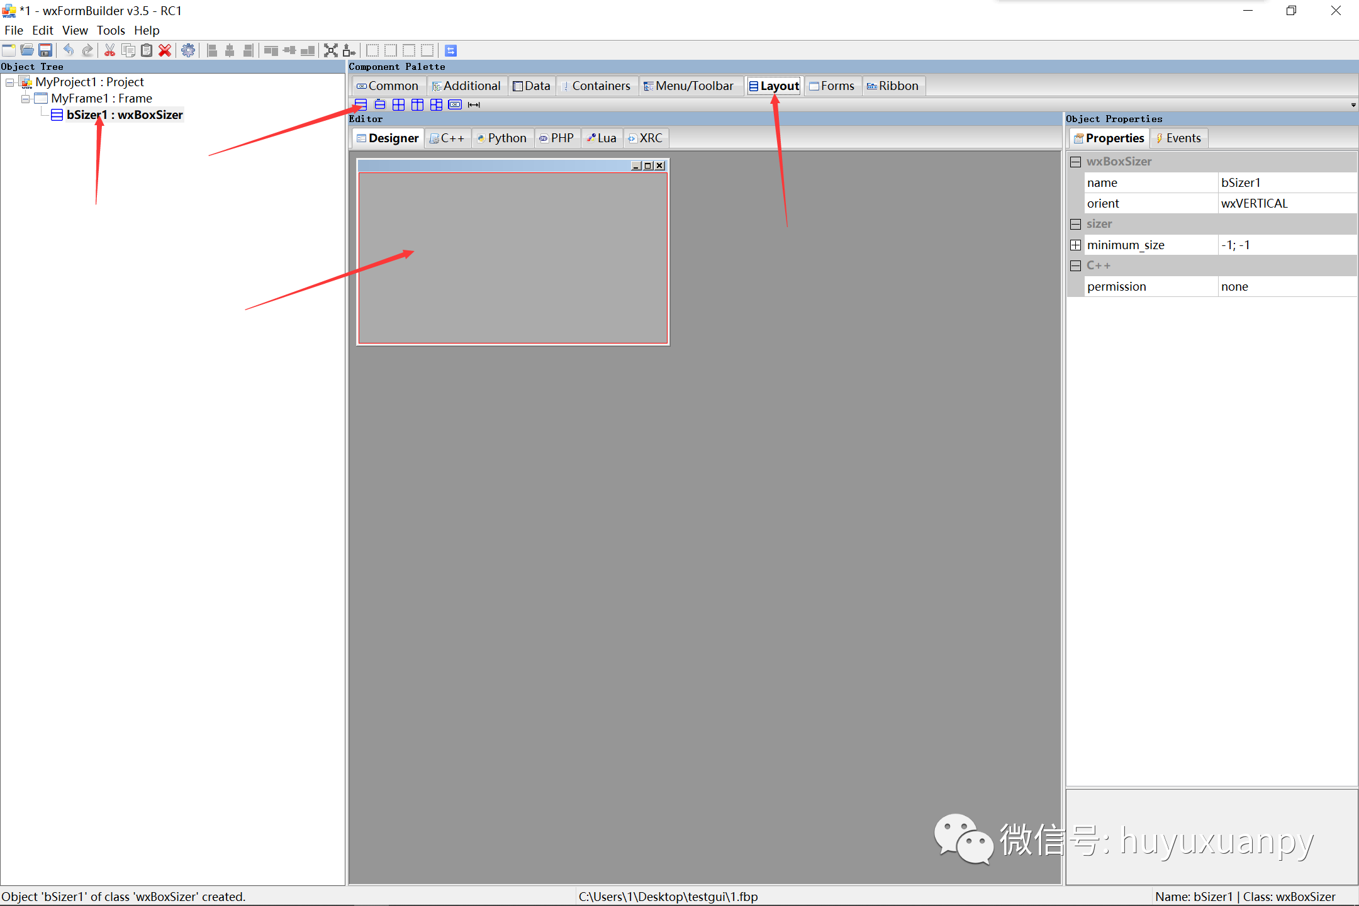Align right toolbar icon

pyautogui.click(x=248, y=50)
